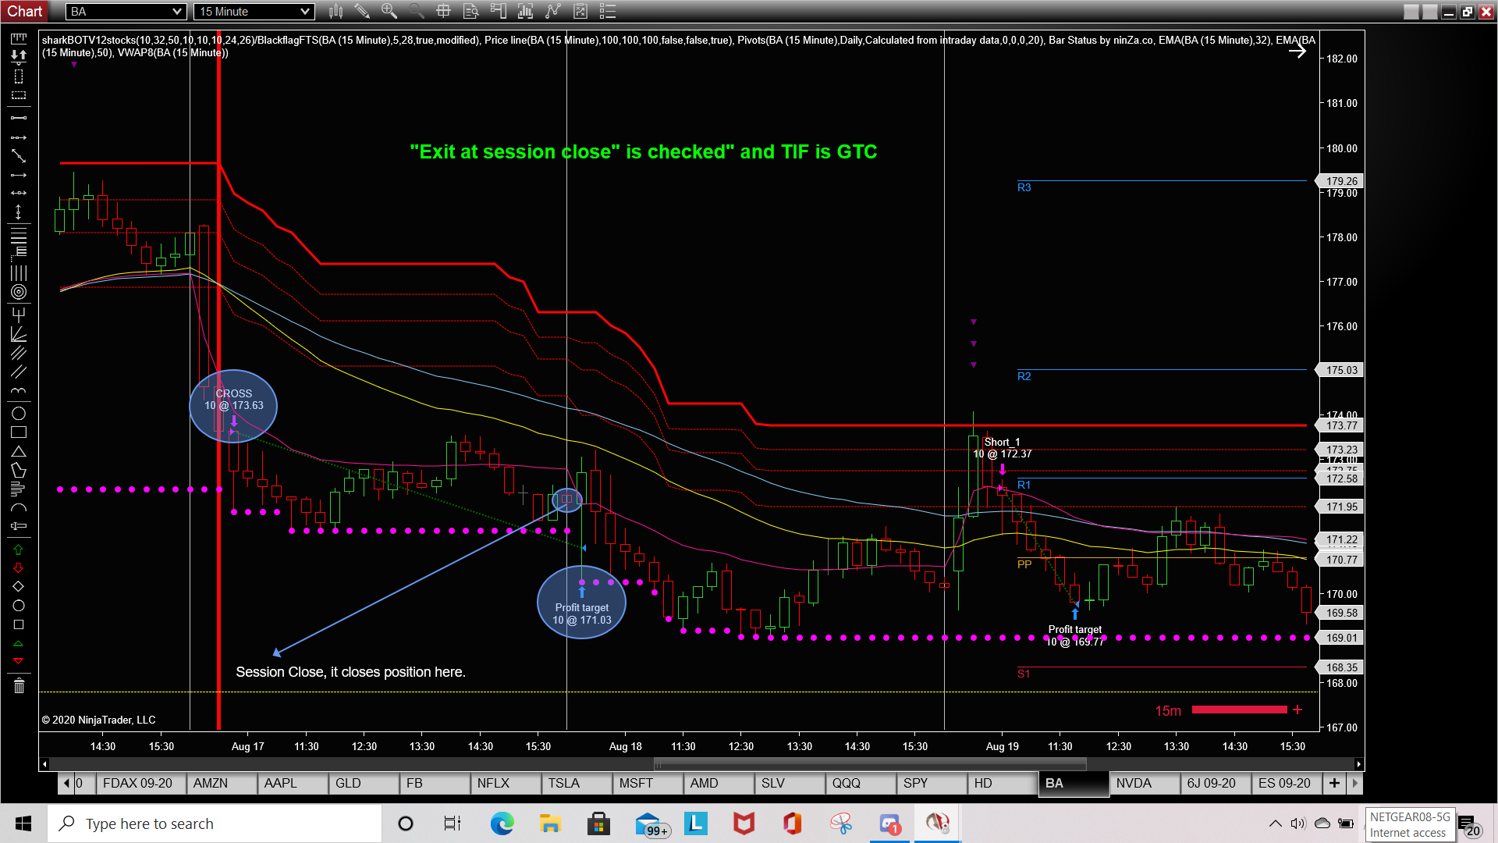Image resolution: width=1498 pixels, height=843 pixels.
Task: Select the Gann fan tool
Action: pyautogui.click(x=19, y=334)
